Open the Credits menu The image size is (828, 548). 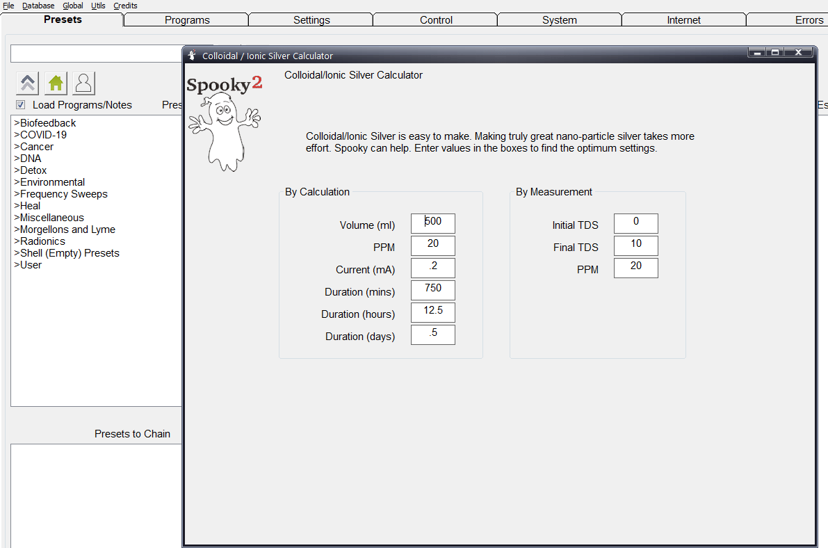[125, 6]
